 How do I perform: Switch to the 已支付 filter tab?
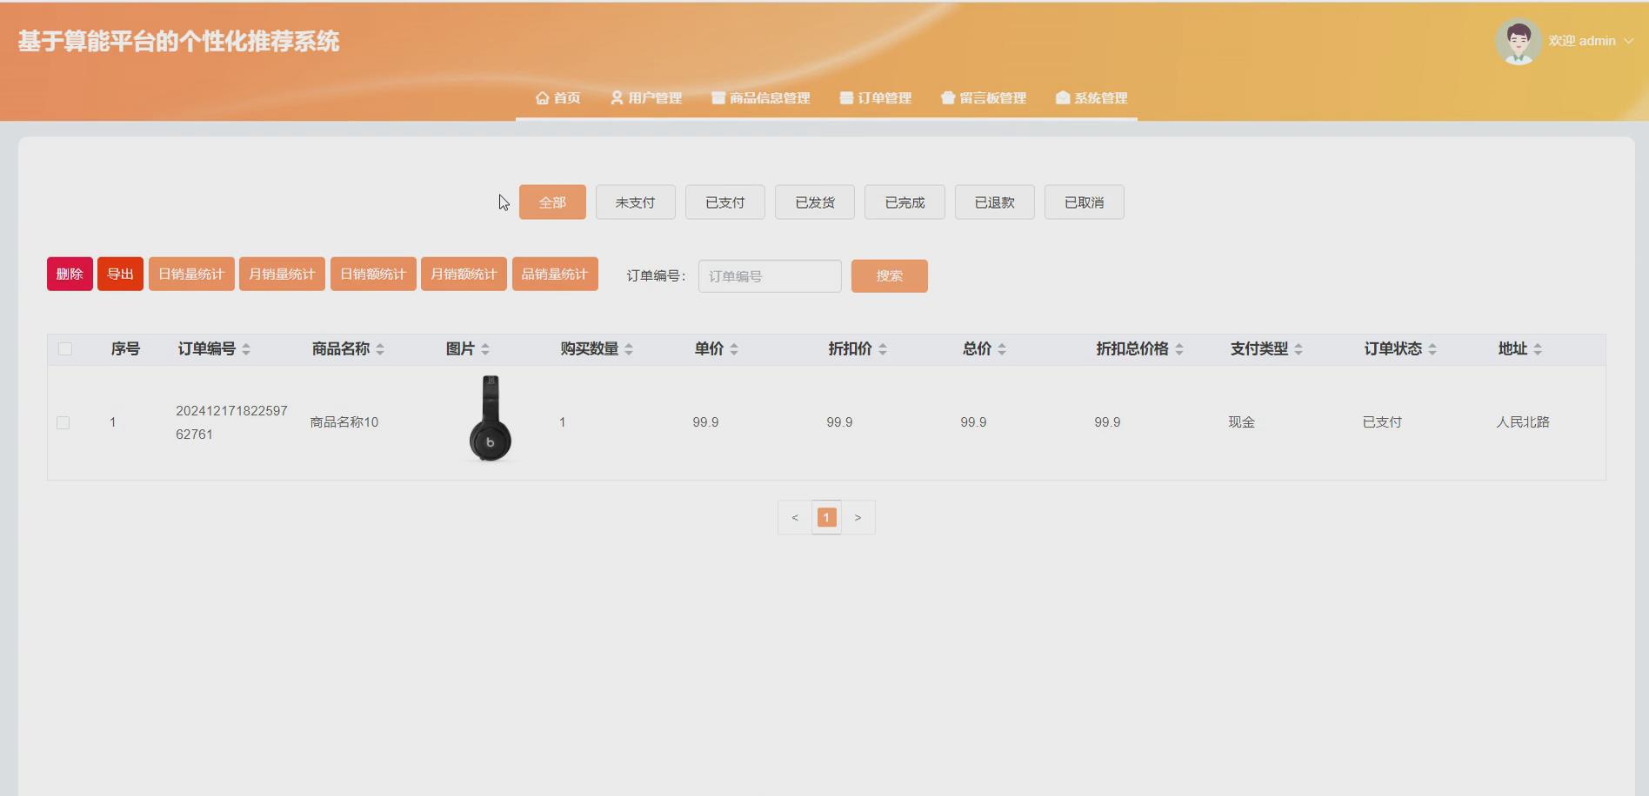pos(724,202)
